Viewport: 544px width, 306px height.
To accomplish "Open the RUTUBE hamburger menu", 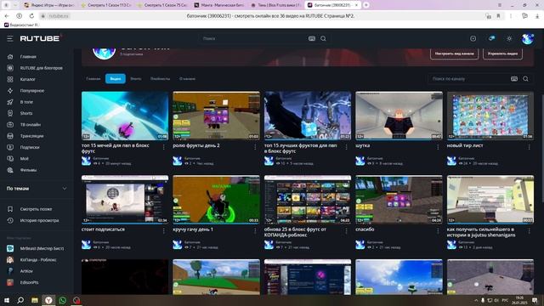I will coord(10,38).
